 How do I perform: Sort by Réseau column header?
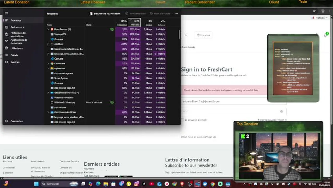(160, 22)
